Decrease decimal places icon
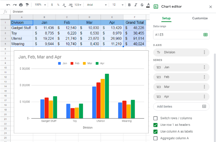Screen dimensions: 216x142 (64, 5)
